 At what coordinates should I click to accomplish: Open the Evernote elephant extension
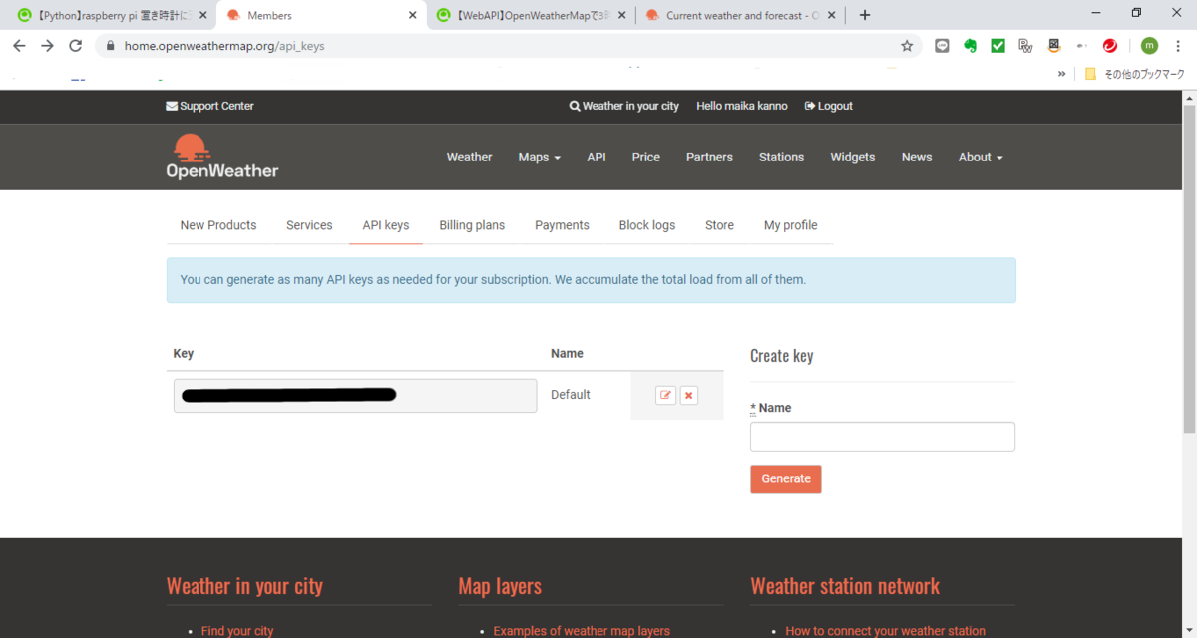click(x=970, y=46)
